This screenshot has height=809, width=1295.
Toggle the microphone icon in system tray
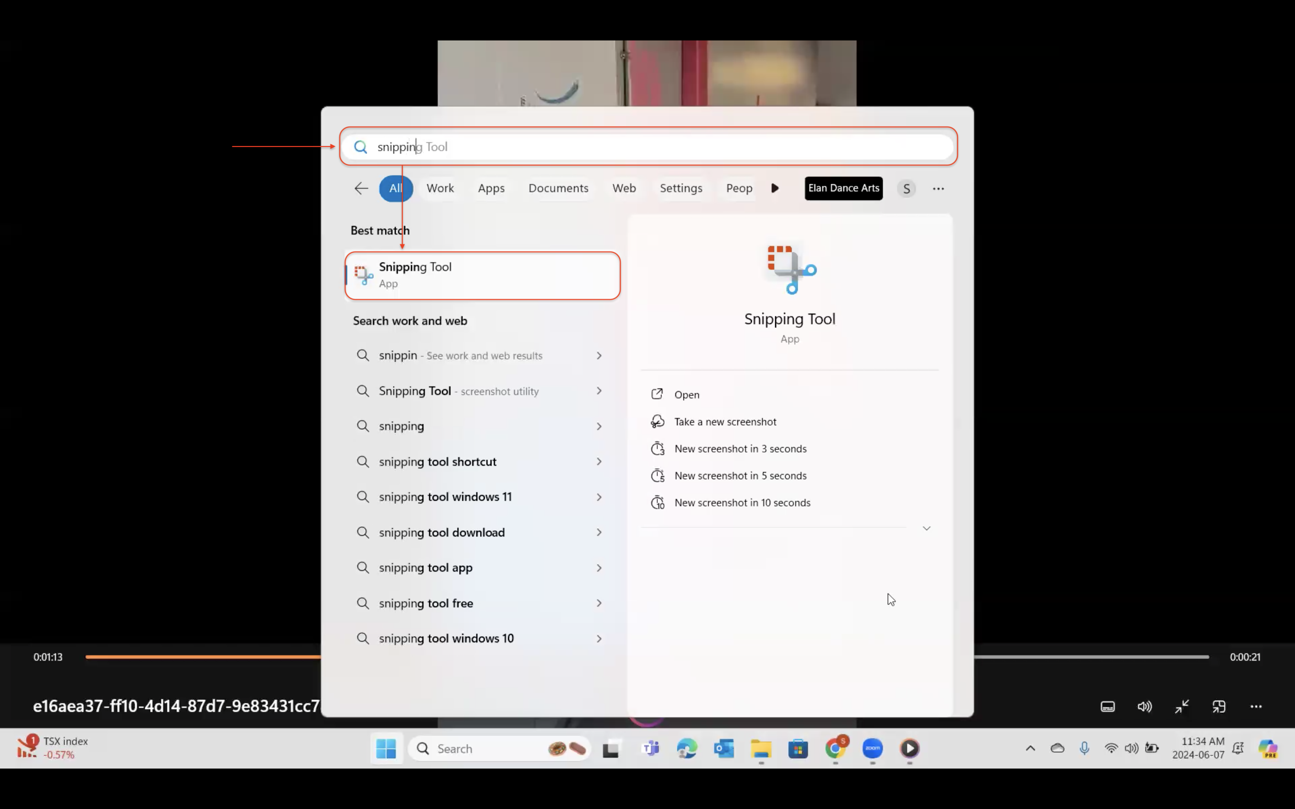click(x=1084, y=748)
